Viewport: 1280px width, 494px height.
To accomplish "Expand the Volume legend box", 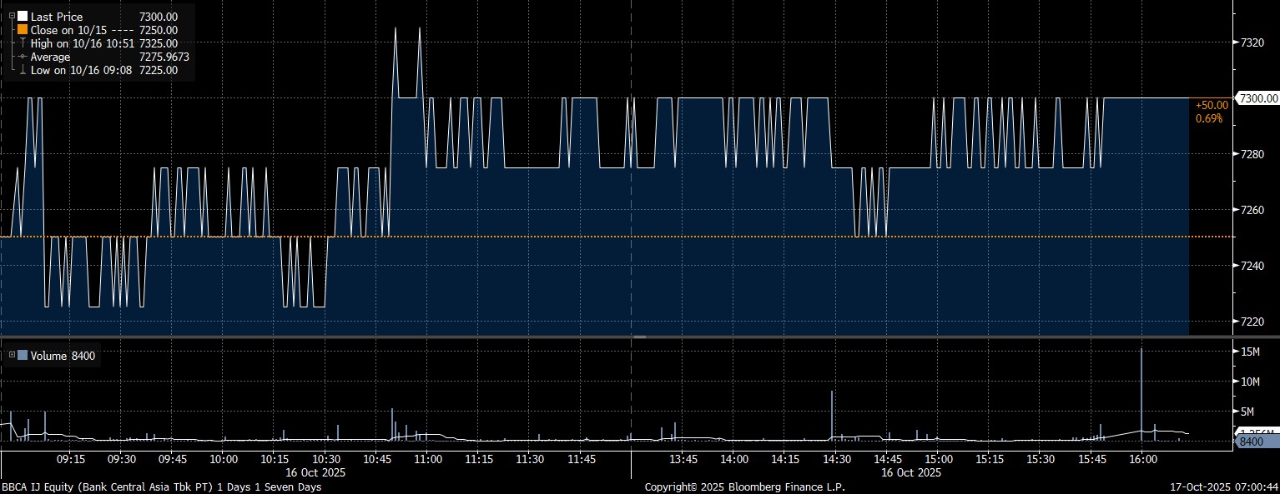I will 11,356.
